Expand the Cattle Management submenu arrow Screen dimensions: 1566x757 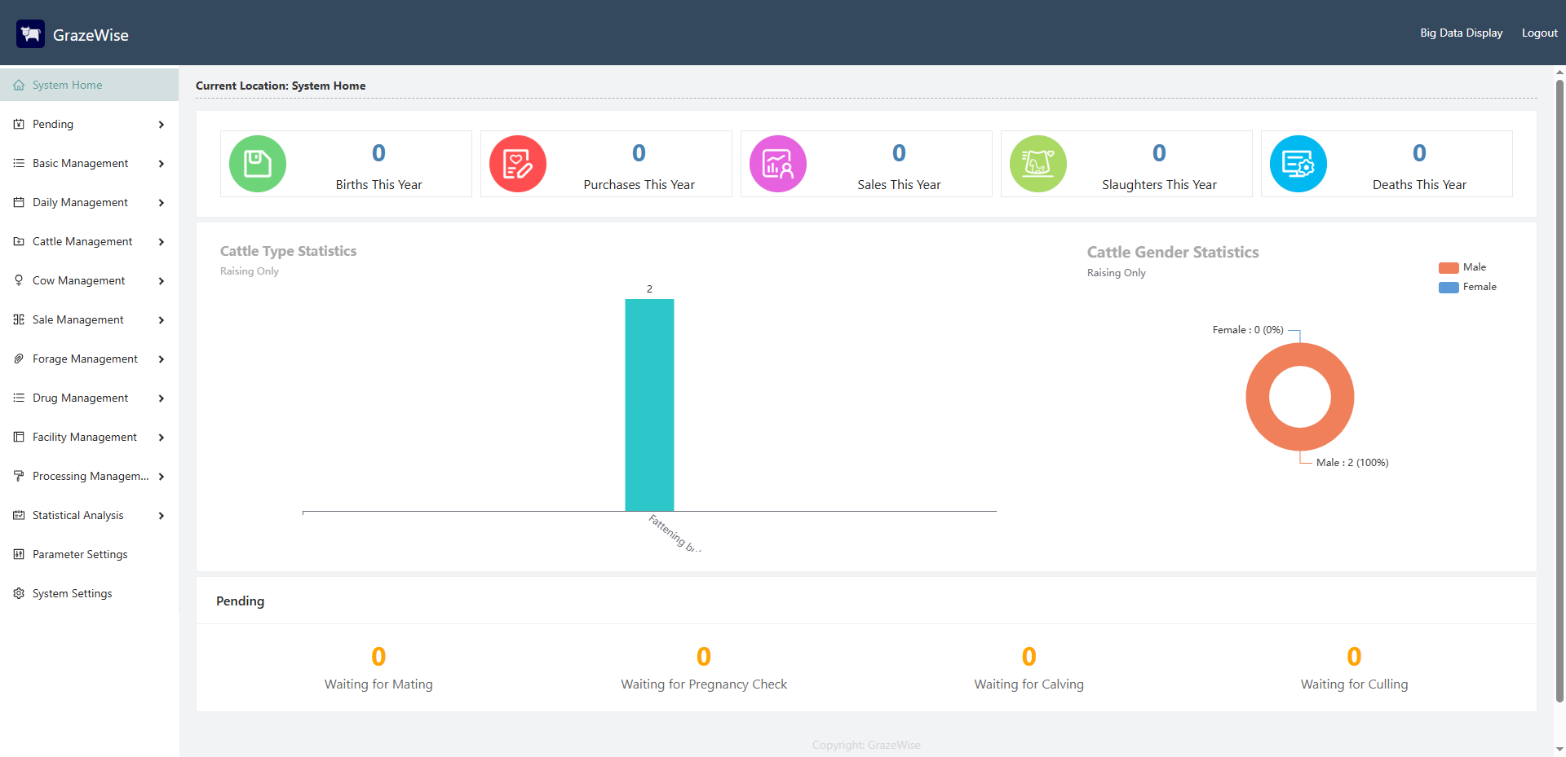(161, 242)
